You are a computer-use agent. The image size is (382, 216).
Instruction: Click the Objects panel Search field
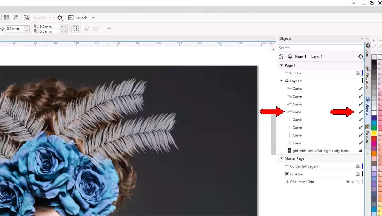320,48
